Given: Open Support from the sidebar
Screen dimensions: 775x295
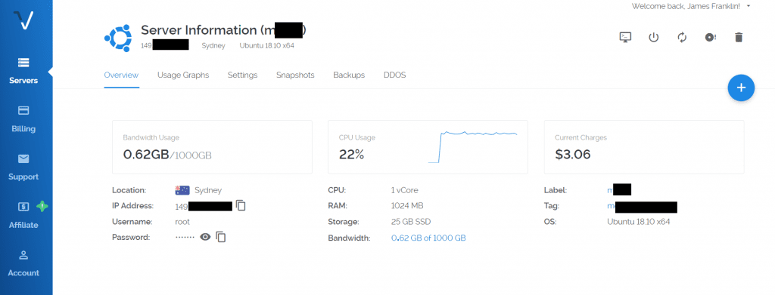Looking at the screenshot, I should (23, 167).
